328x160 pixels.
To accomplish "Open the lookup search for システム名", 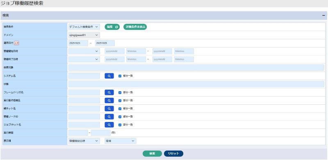I will tap(109, 76).
